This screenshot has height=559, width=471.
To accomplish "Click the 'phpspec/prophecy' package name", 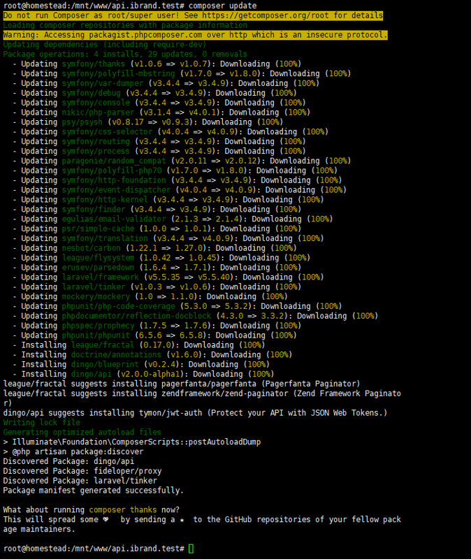I will tap(99, 326).
